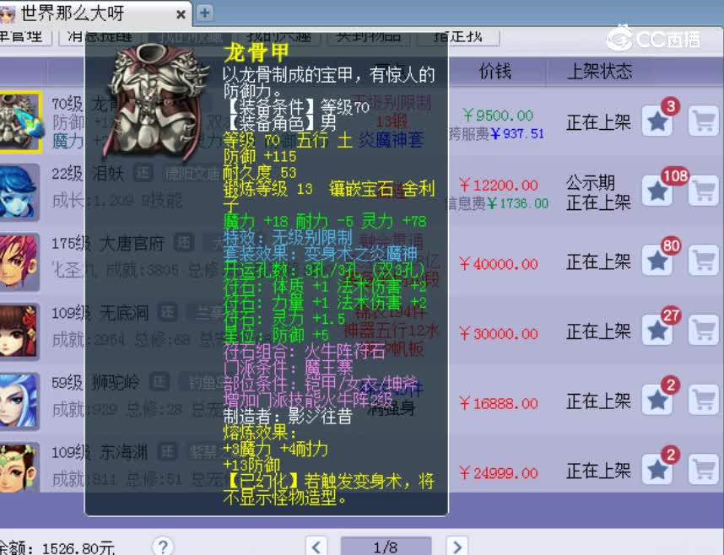
Task: Go to the previous page of listings
Action: [x=316, y=547]
